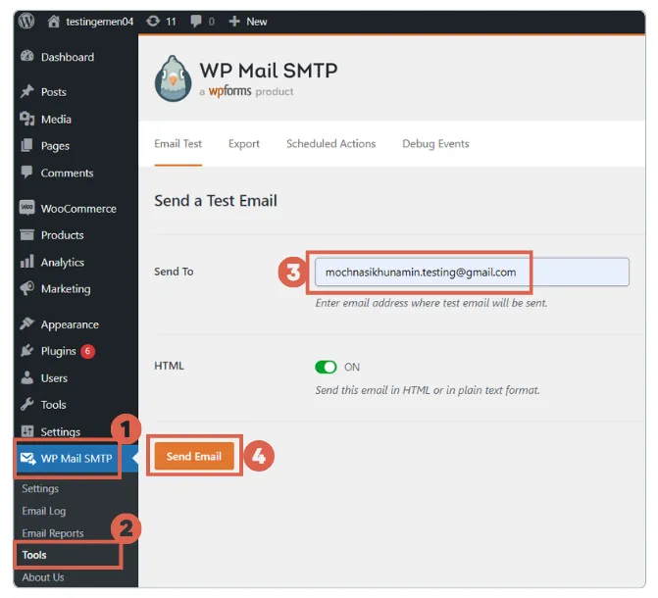Click the testingemen04 site name
Screen dimensions: 658x598
[99, 22]
